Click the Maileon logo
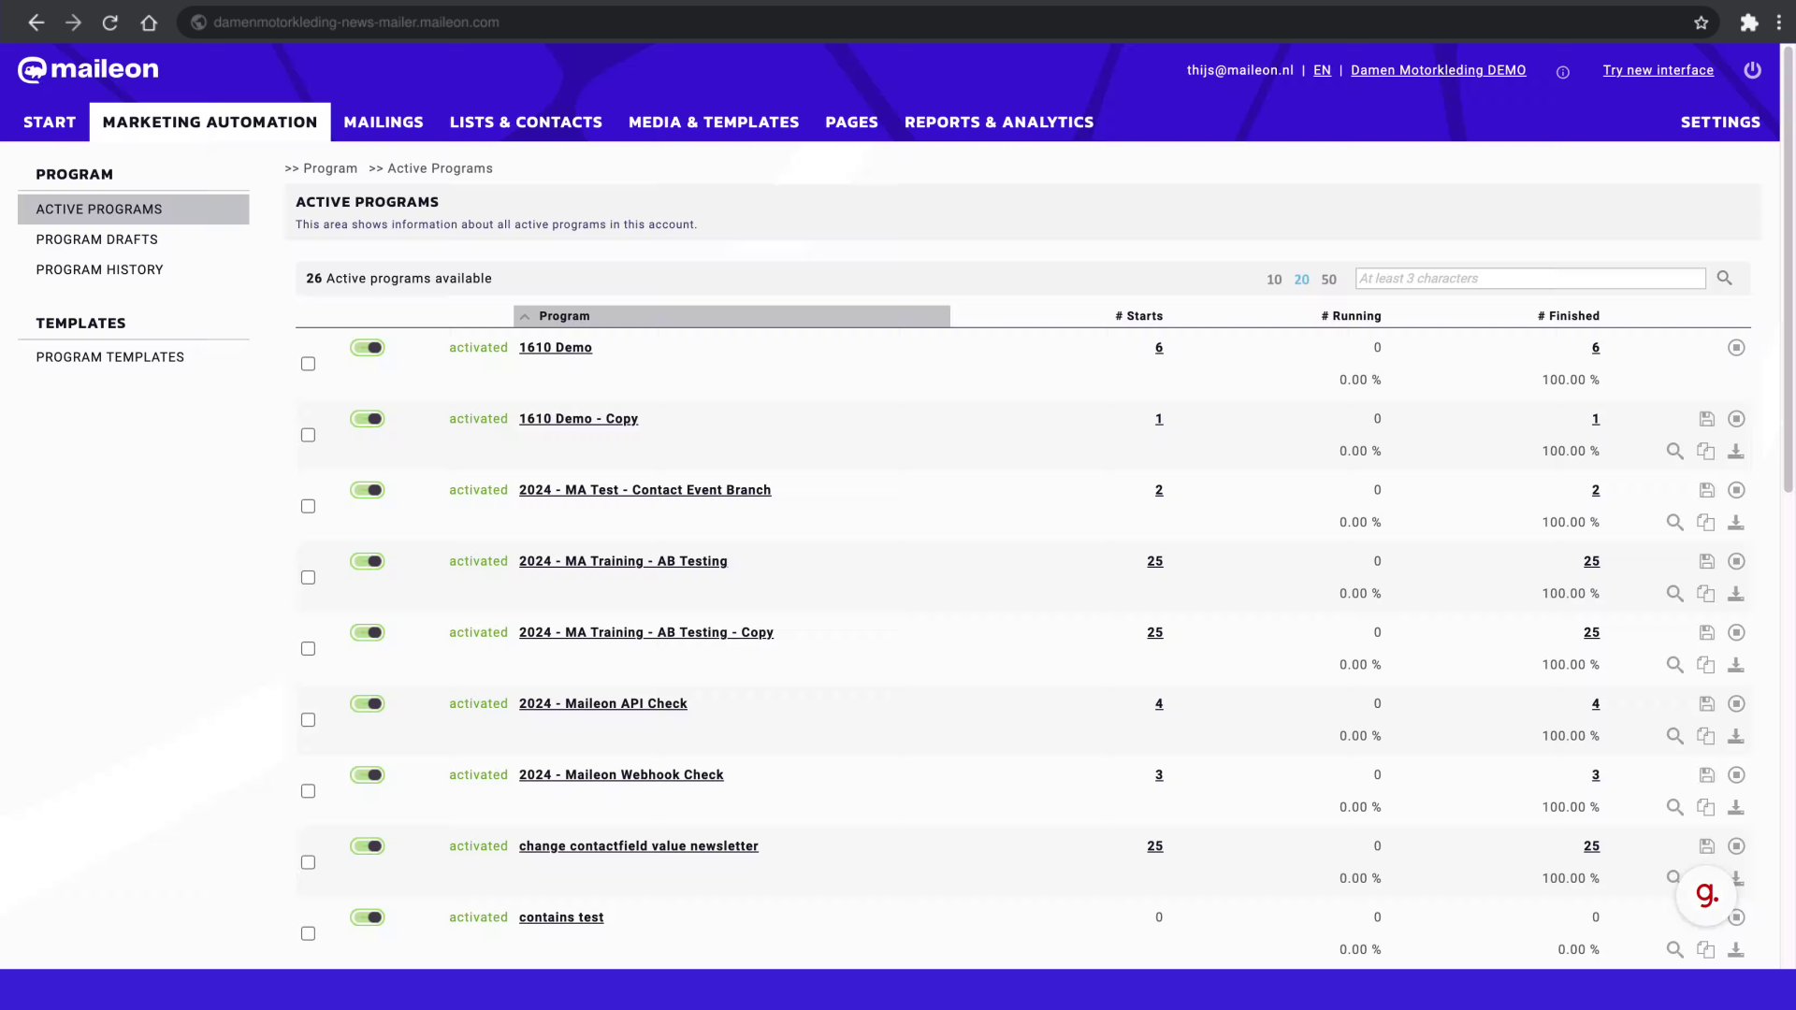The image size is (1796, 1010). [88, 69]
